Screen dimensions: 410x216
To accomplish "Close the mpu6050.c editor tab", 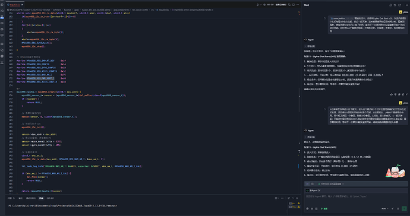I will coord(22,5).
